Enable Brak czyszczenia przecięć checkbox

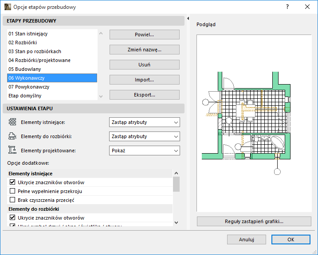[x=12, y=200]
